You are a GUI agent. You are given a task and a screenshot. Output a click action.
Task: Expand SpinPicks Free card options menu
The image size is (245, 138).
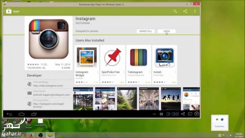pyautogui.click(x=124, y=72)
